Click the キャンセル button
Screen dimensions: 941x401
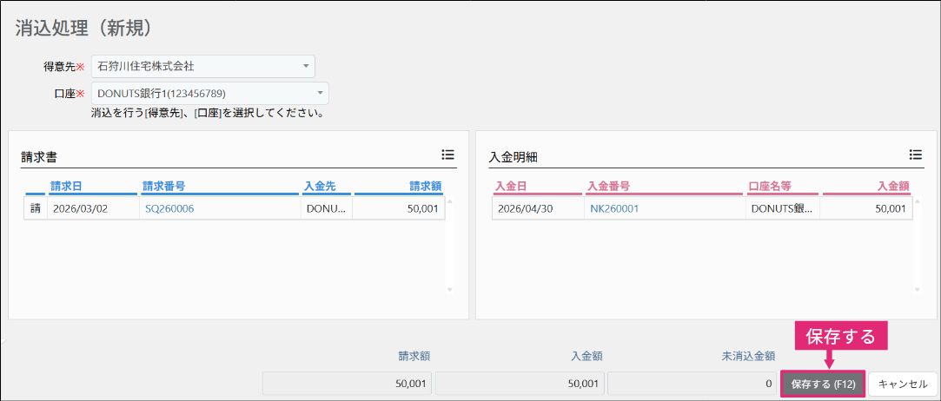coord(901,383)
